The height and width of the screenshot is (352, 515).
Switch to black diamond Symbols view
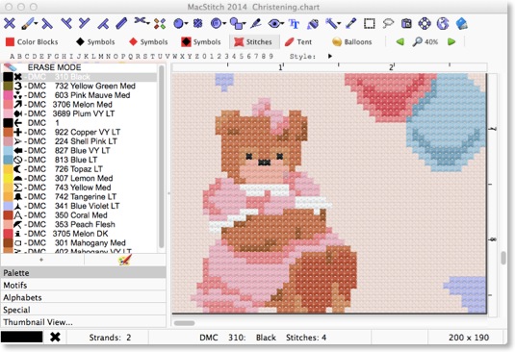pos(95,41)
